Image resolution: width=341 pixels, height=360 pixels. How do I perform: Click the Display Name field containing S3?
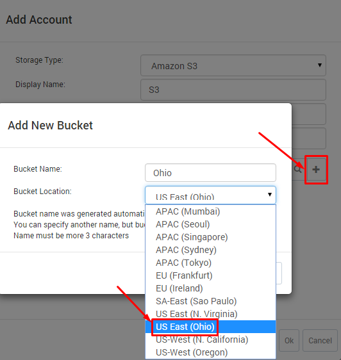pyautogui.click(x=233, y=90)
